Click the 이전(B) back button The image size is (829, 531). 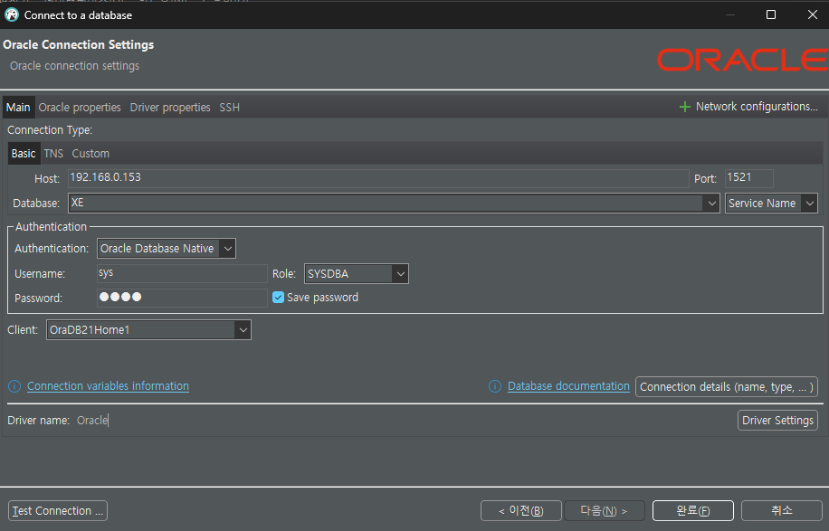coord(520,511)
